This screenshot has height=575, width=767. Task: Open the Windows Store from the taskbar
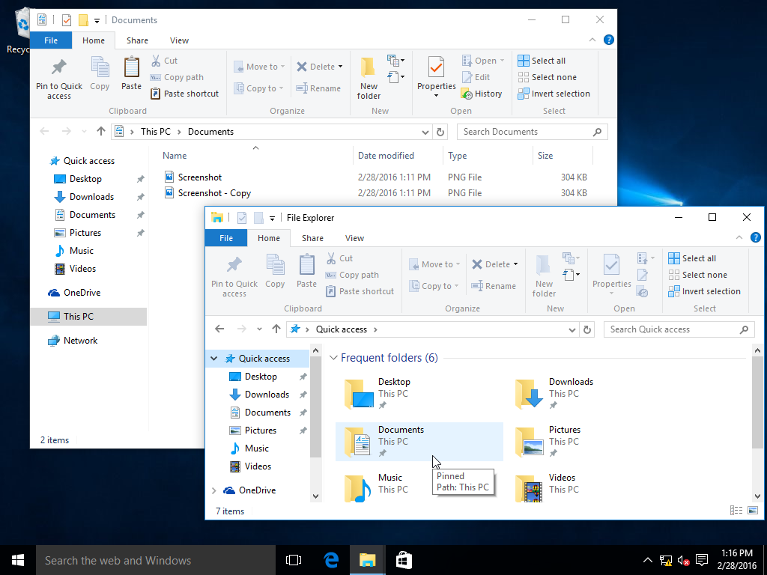404,560
